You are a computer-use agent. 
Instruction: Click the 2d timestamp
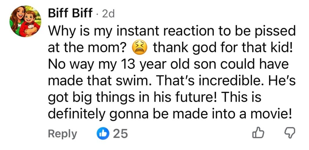[108, 14]
